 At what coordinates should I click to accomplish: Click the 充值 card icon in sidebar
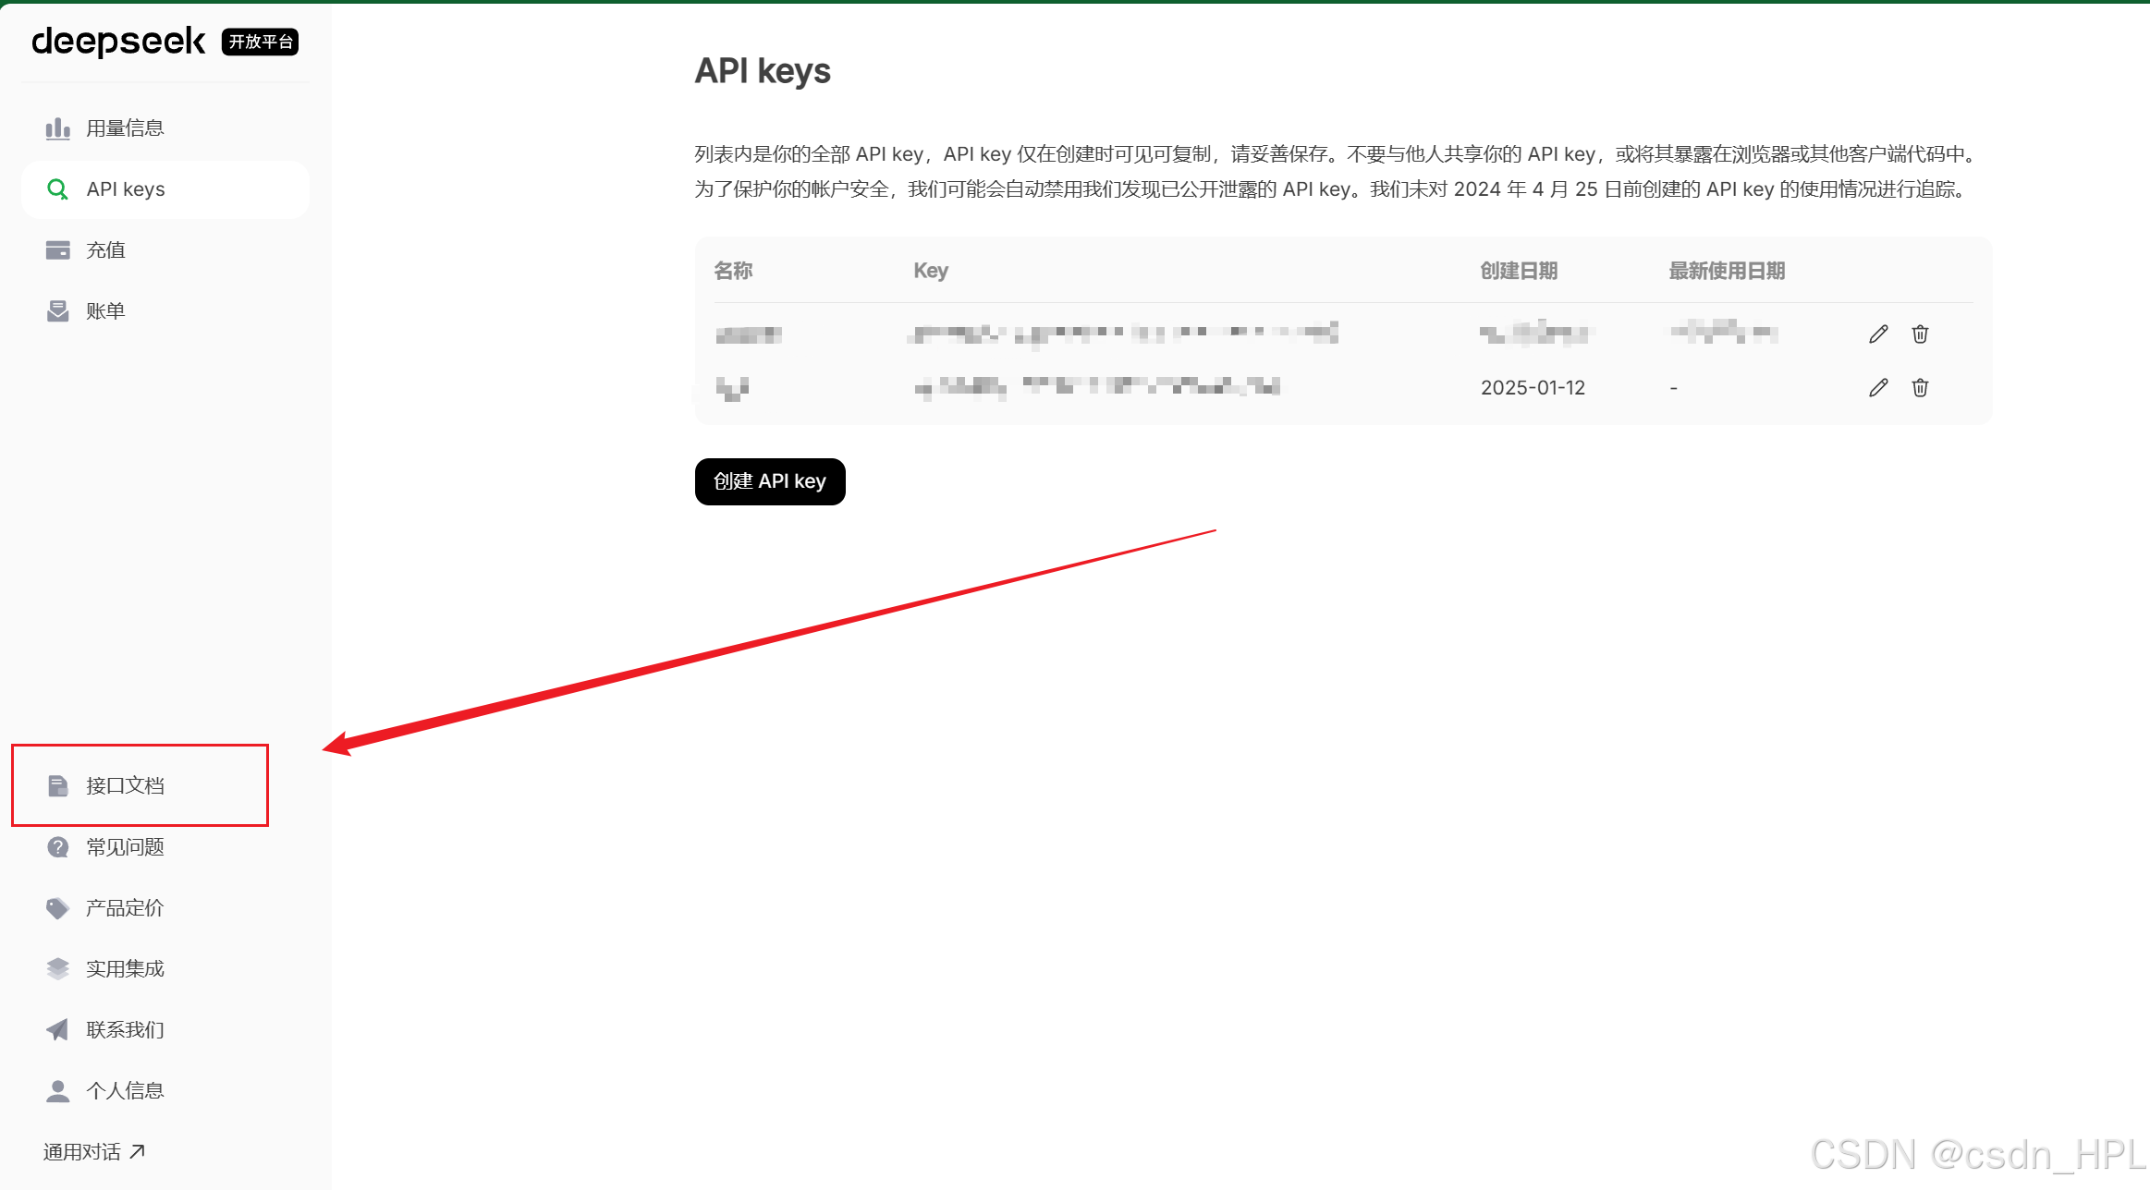pos(57,250)
